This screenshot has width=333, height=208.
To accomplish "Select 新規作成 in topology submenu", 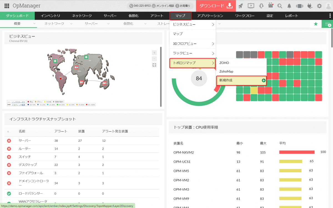I will point(241,80).
